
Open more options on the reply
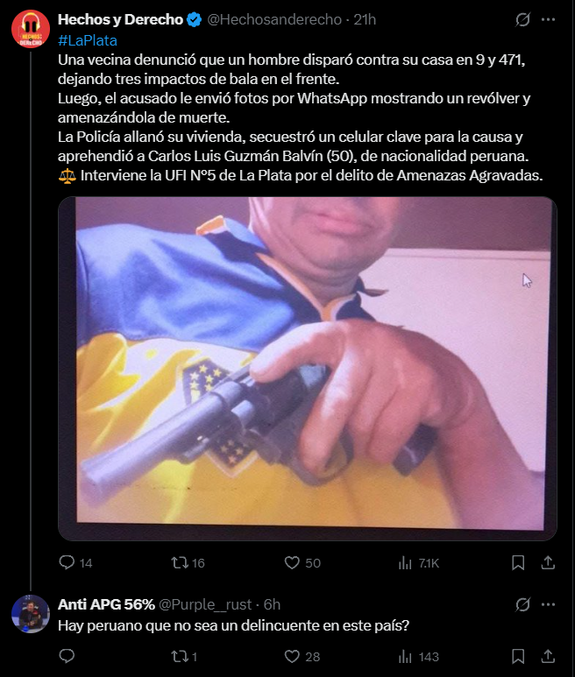[x=548, y=604]
